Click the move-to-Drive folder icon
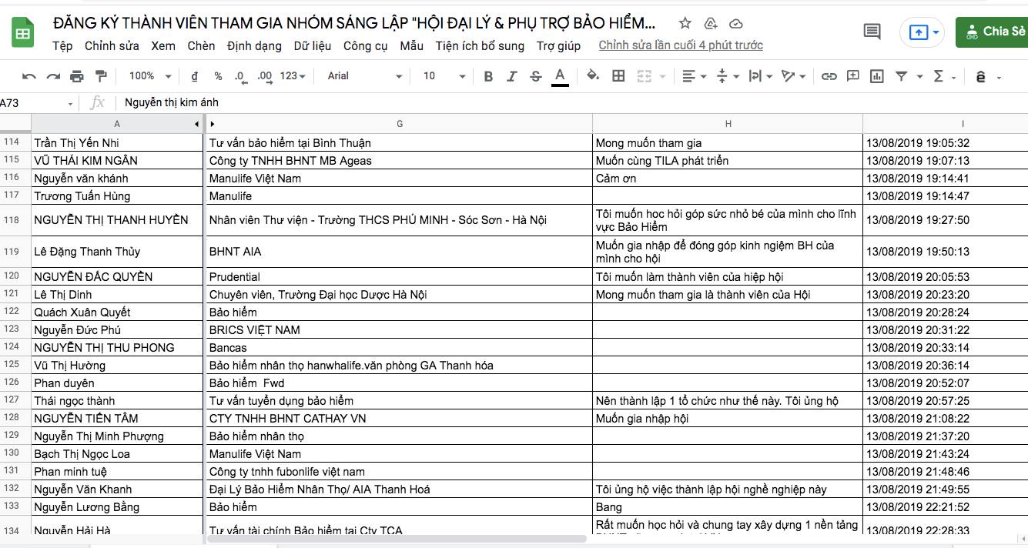The width and height of the screenshot is (1028, 548). [x=711, y=24]
